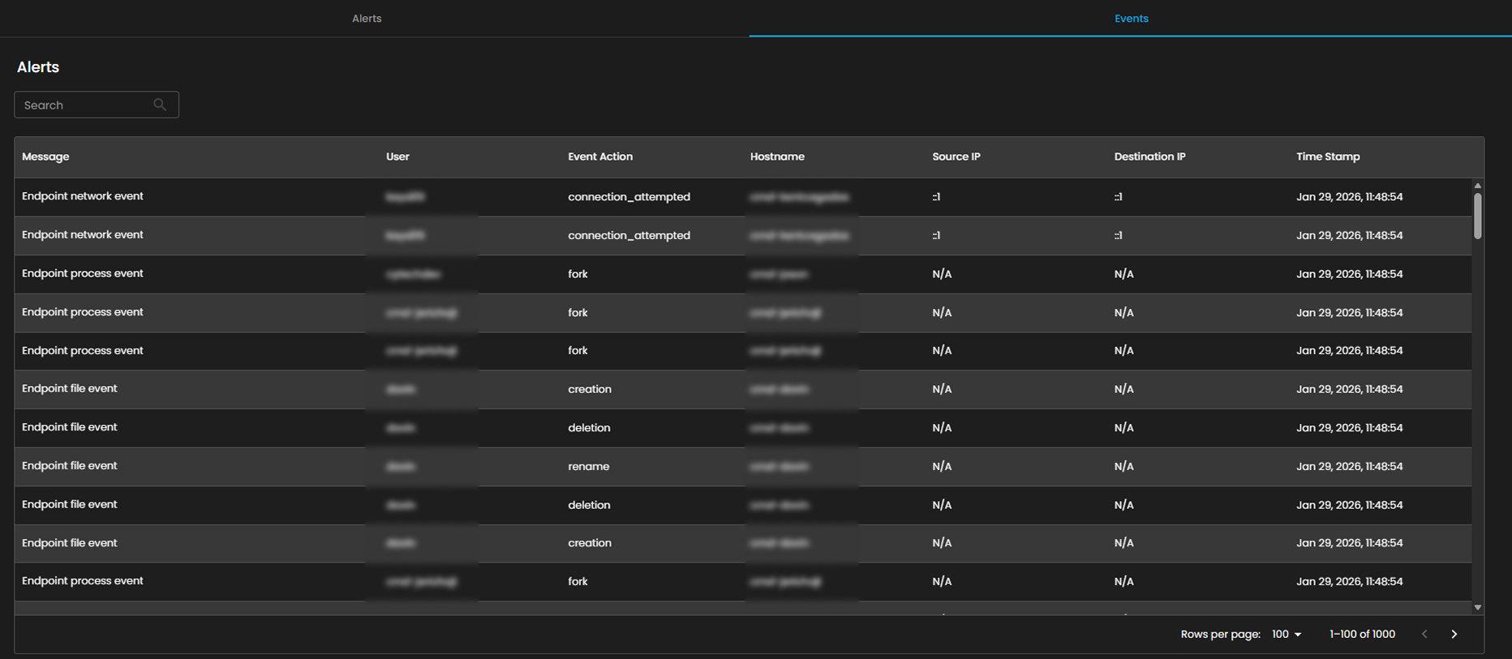Select the first file event row with deletion
Viewport: 1512px width, 659px height.
click(588, 427)
